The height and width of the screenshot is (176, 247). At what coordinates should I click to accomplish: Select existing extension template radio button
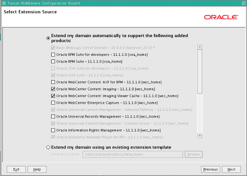48,147
